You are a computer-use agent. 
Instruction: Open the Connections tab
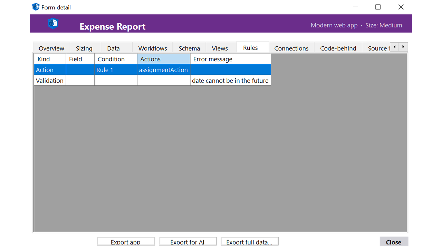coord(291,48)
